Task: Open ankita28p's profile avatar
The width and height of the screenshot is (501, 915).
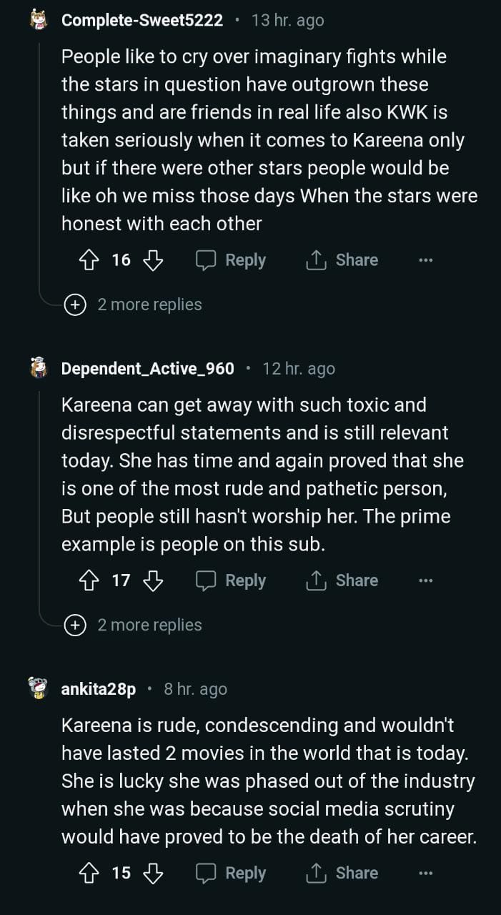Action: pyautogui.click(x=39, y=688)
